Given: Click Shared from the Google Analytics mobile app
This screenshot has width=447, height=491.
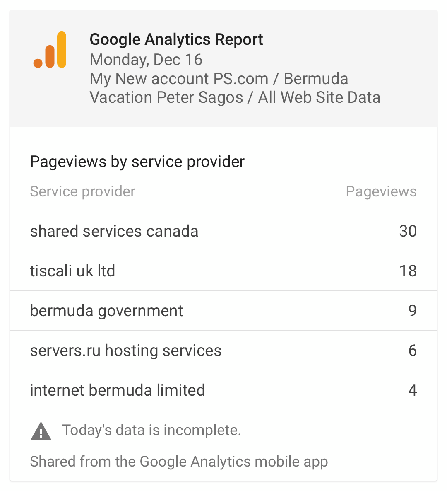Looking at the screenshot, I should click(x=179, y=462).
